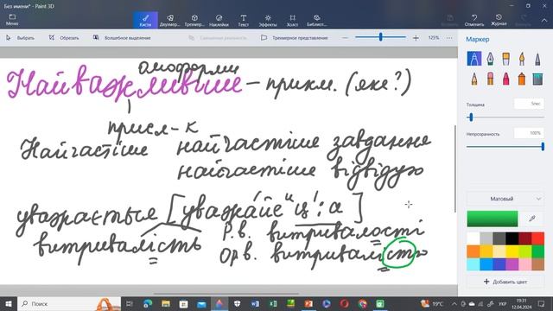Screen dimensions: 553x311
Task: Choose the light blue (cyan) swatch
Action: [473, 264]
